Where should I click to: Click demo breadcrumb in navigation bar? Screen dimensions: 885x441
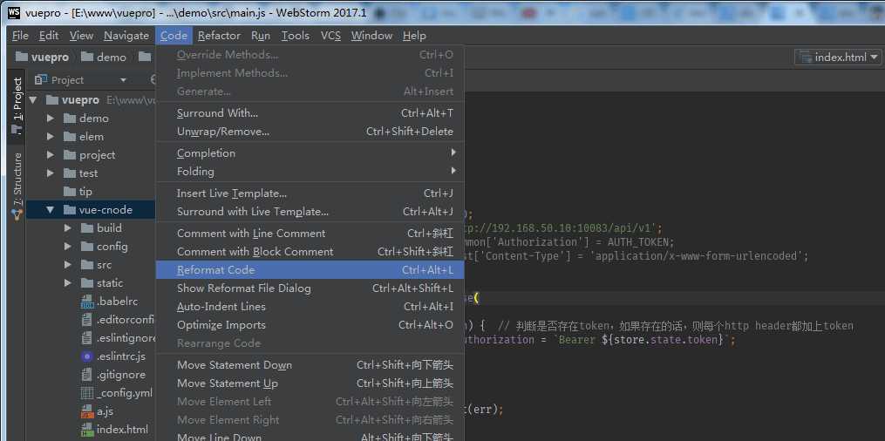pyautogui.click(x=104, y=57)
